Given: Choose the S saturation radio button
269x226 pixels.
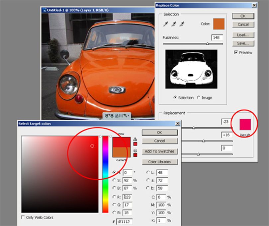Looking at the screenshot, I should pos(114,180).
